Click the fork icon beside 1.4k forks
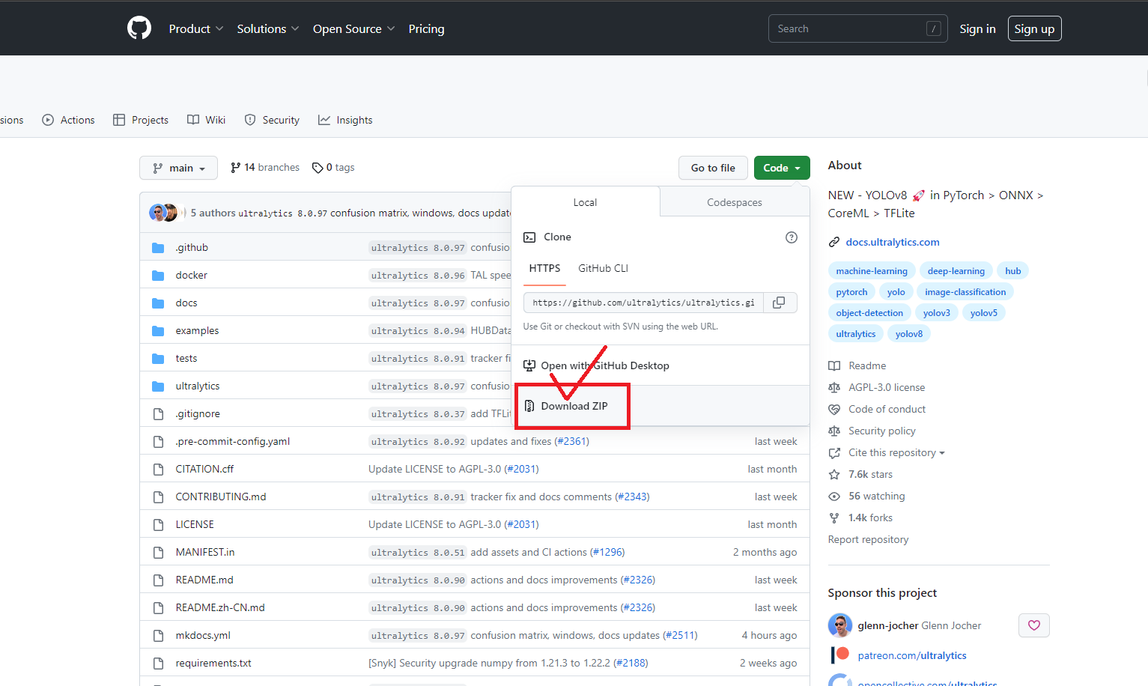 pyautogui.click(x=834, y=517)
